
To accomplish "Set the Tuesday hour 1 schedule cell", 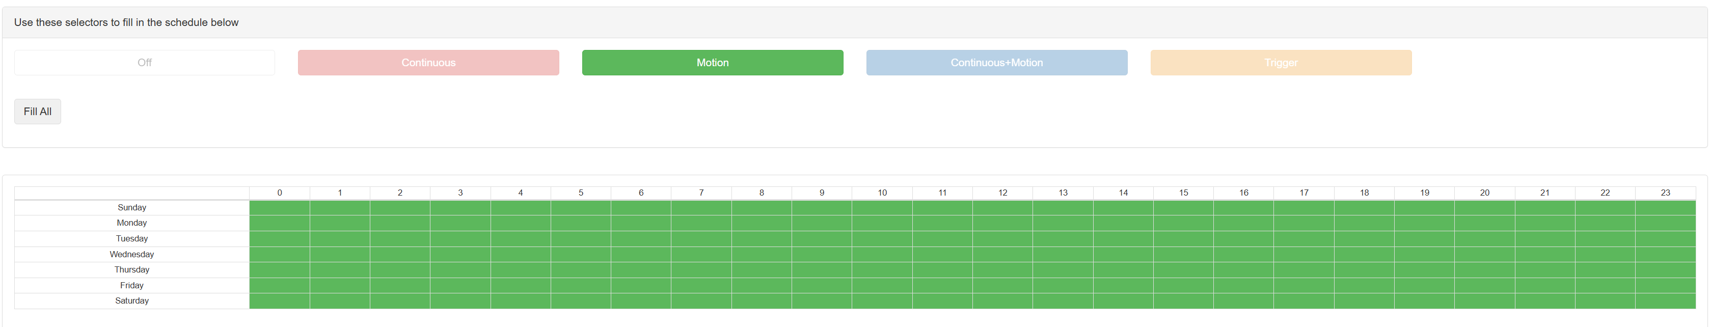I will coord(340,239).
